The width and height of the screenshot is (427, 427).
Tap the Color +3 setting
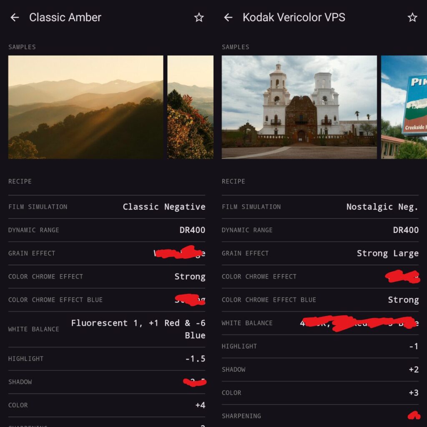click(x=414, y=393)
